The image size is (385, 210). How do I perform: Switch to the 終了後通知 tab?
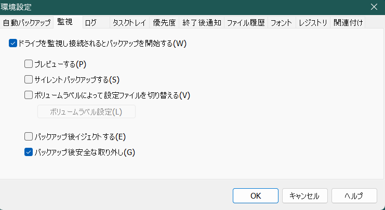pos(201,23)
